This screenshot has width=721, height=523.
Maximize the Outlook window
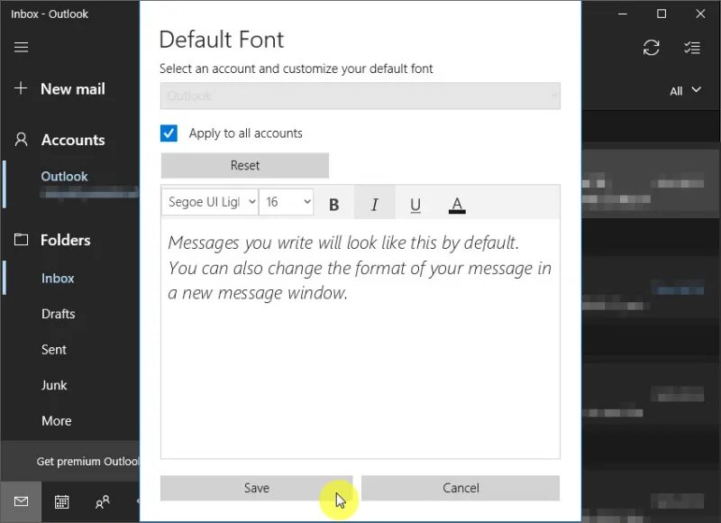662,14
